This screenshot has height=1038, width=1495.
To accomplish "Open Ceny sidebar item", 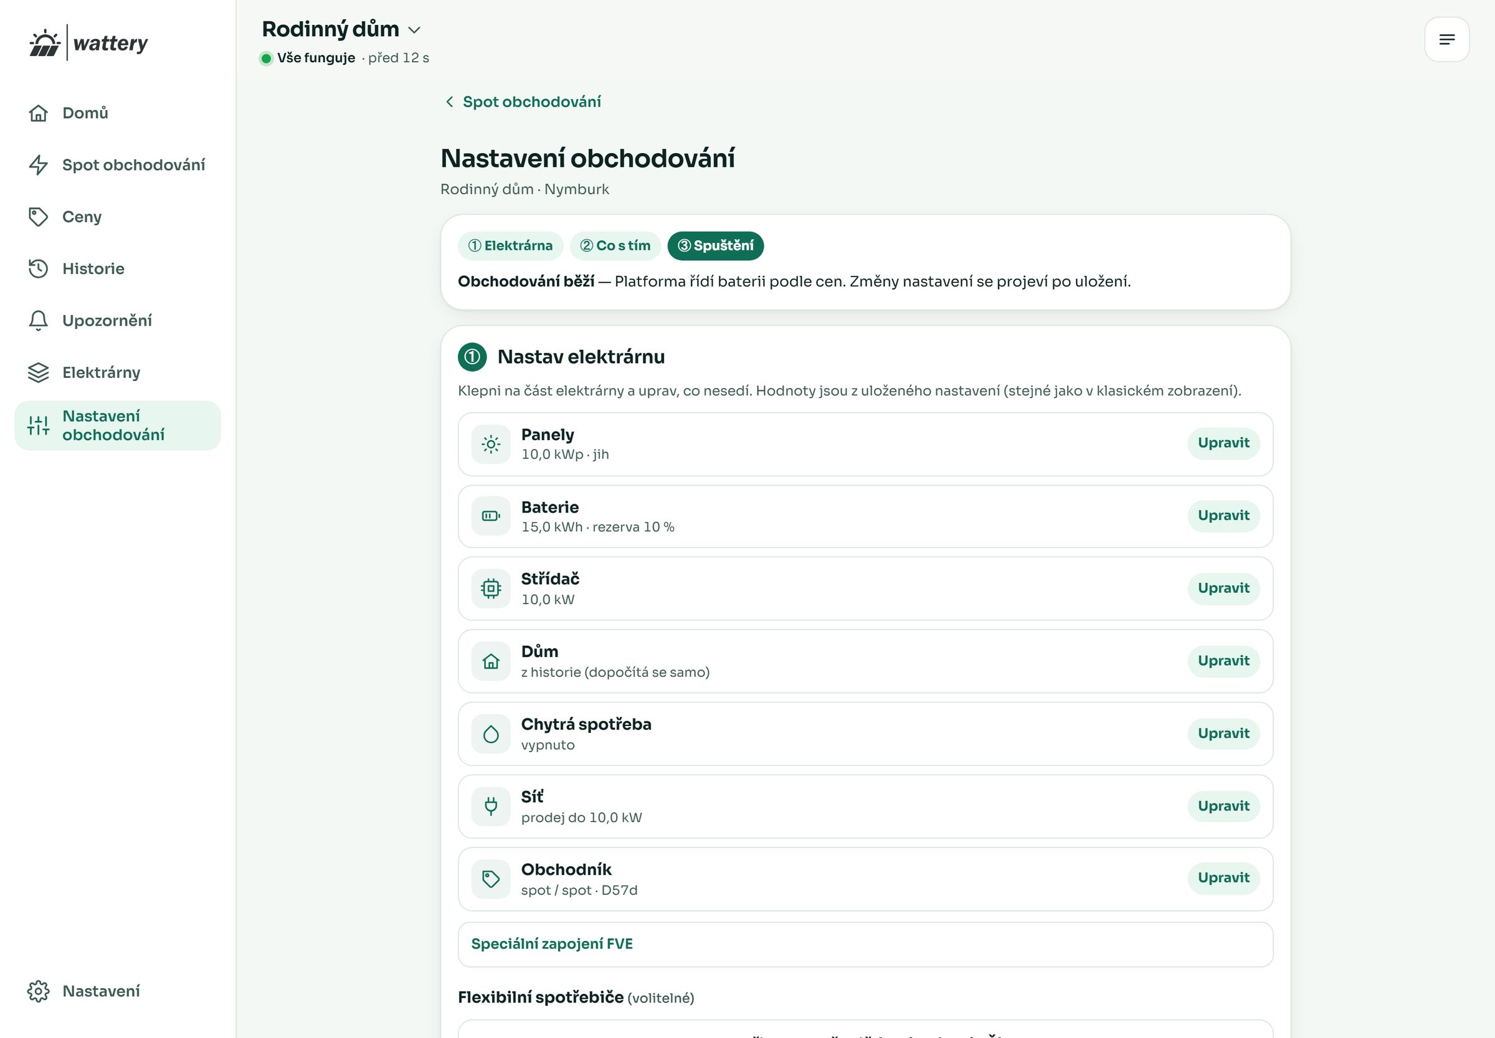I will pyautogui.click(x=118, y=217).
